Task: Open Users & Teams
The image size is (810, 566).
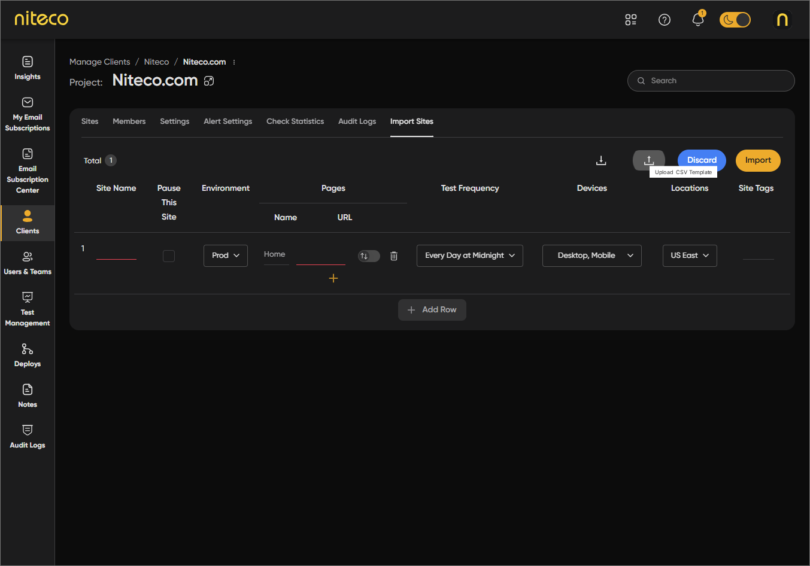Action: (28, 263)
